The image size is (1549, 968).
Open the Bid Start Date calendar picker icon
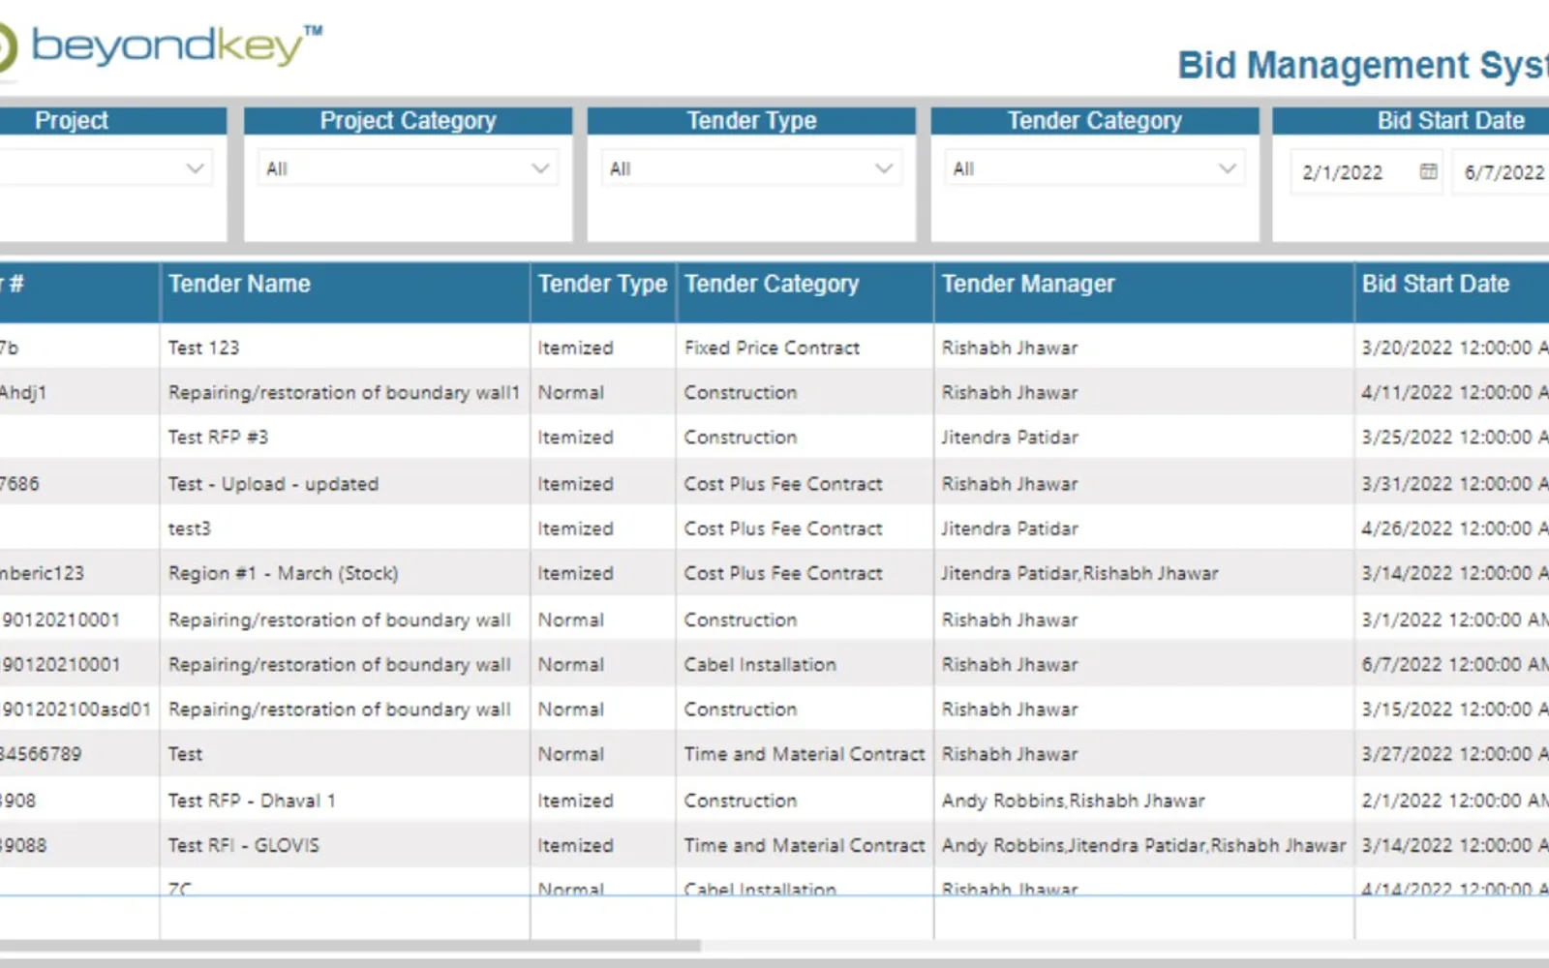coord(1428,171)
